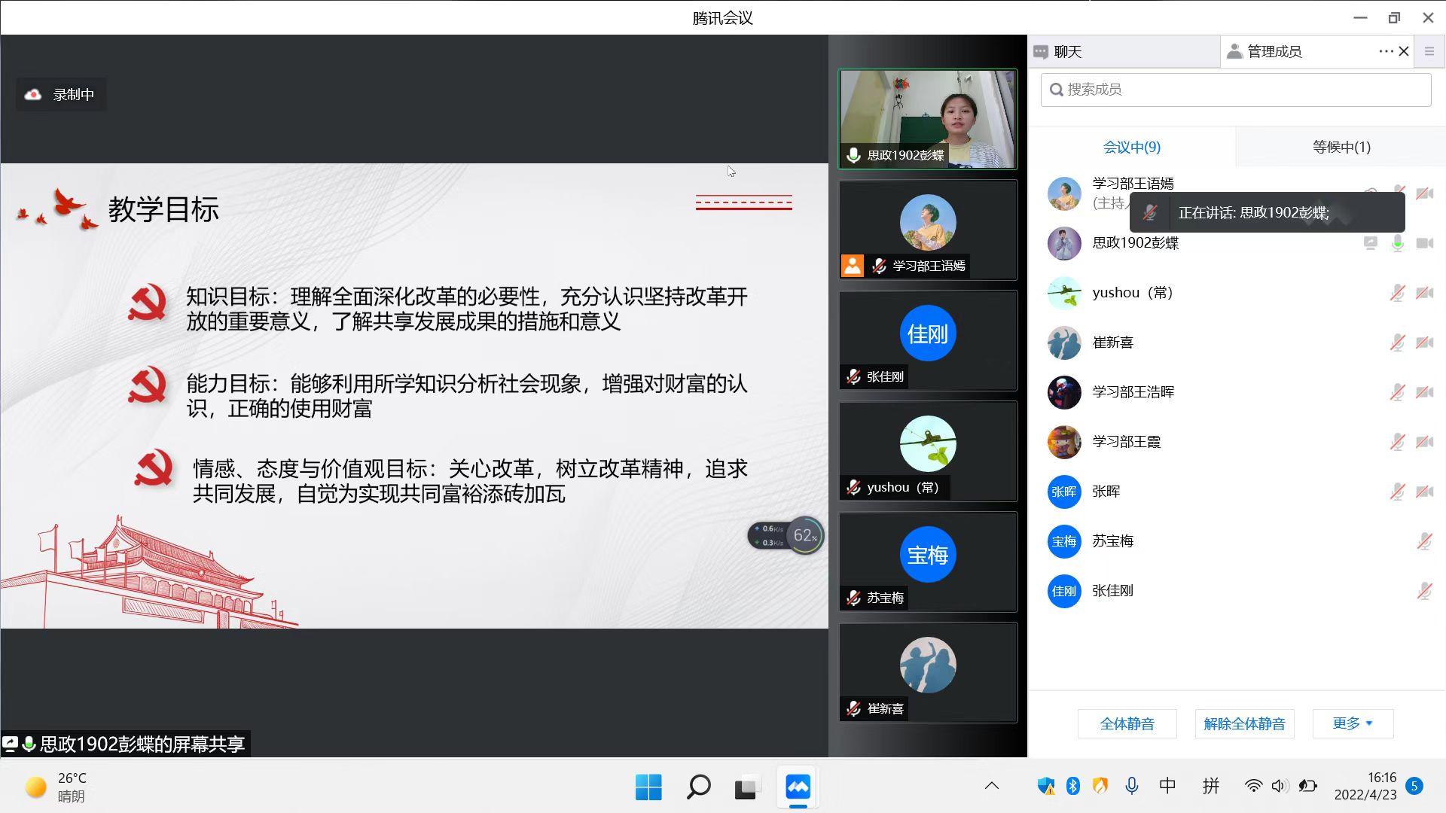Open Tencent Meeting icon in taskbar
The width and height of the screenshot is (1446, 813).
798,787
